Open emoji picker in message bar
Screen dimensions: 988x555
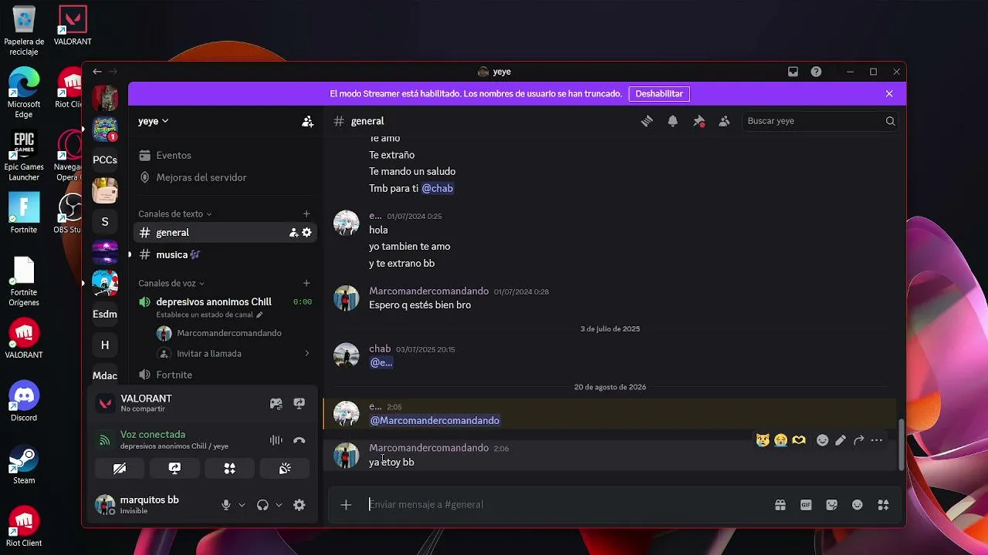(x=857, y=505)
